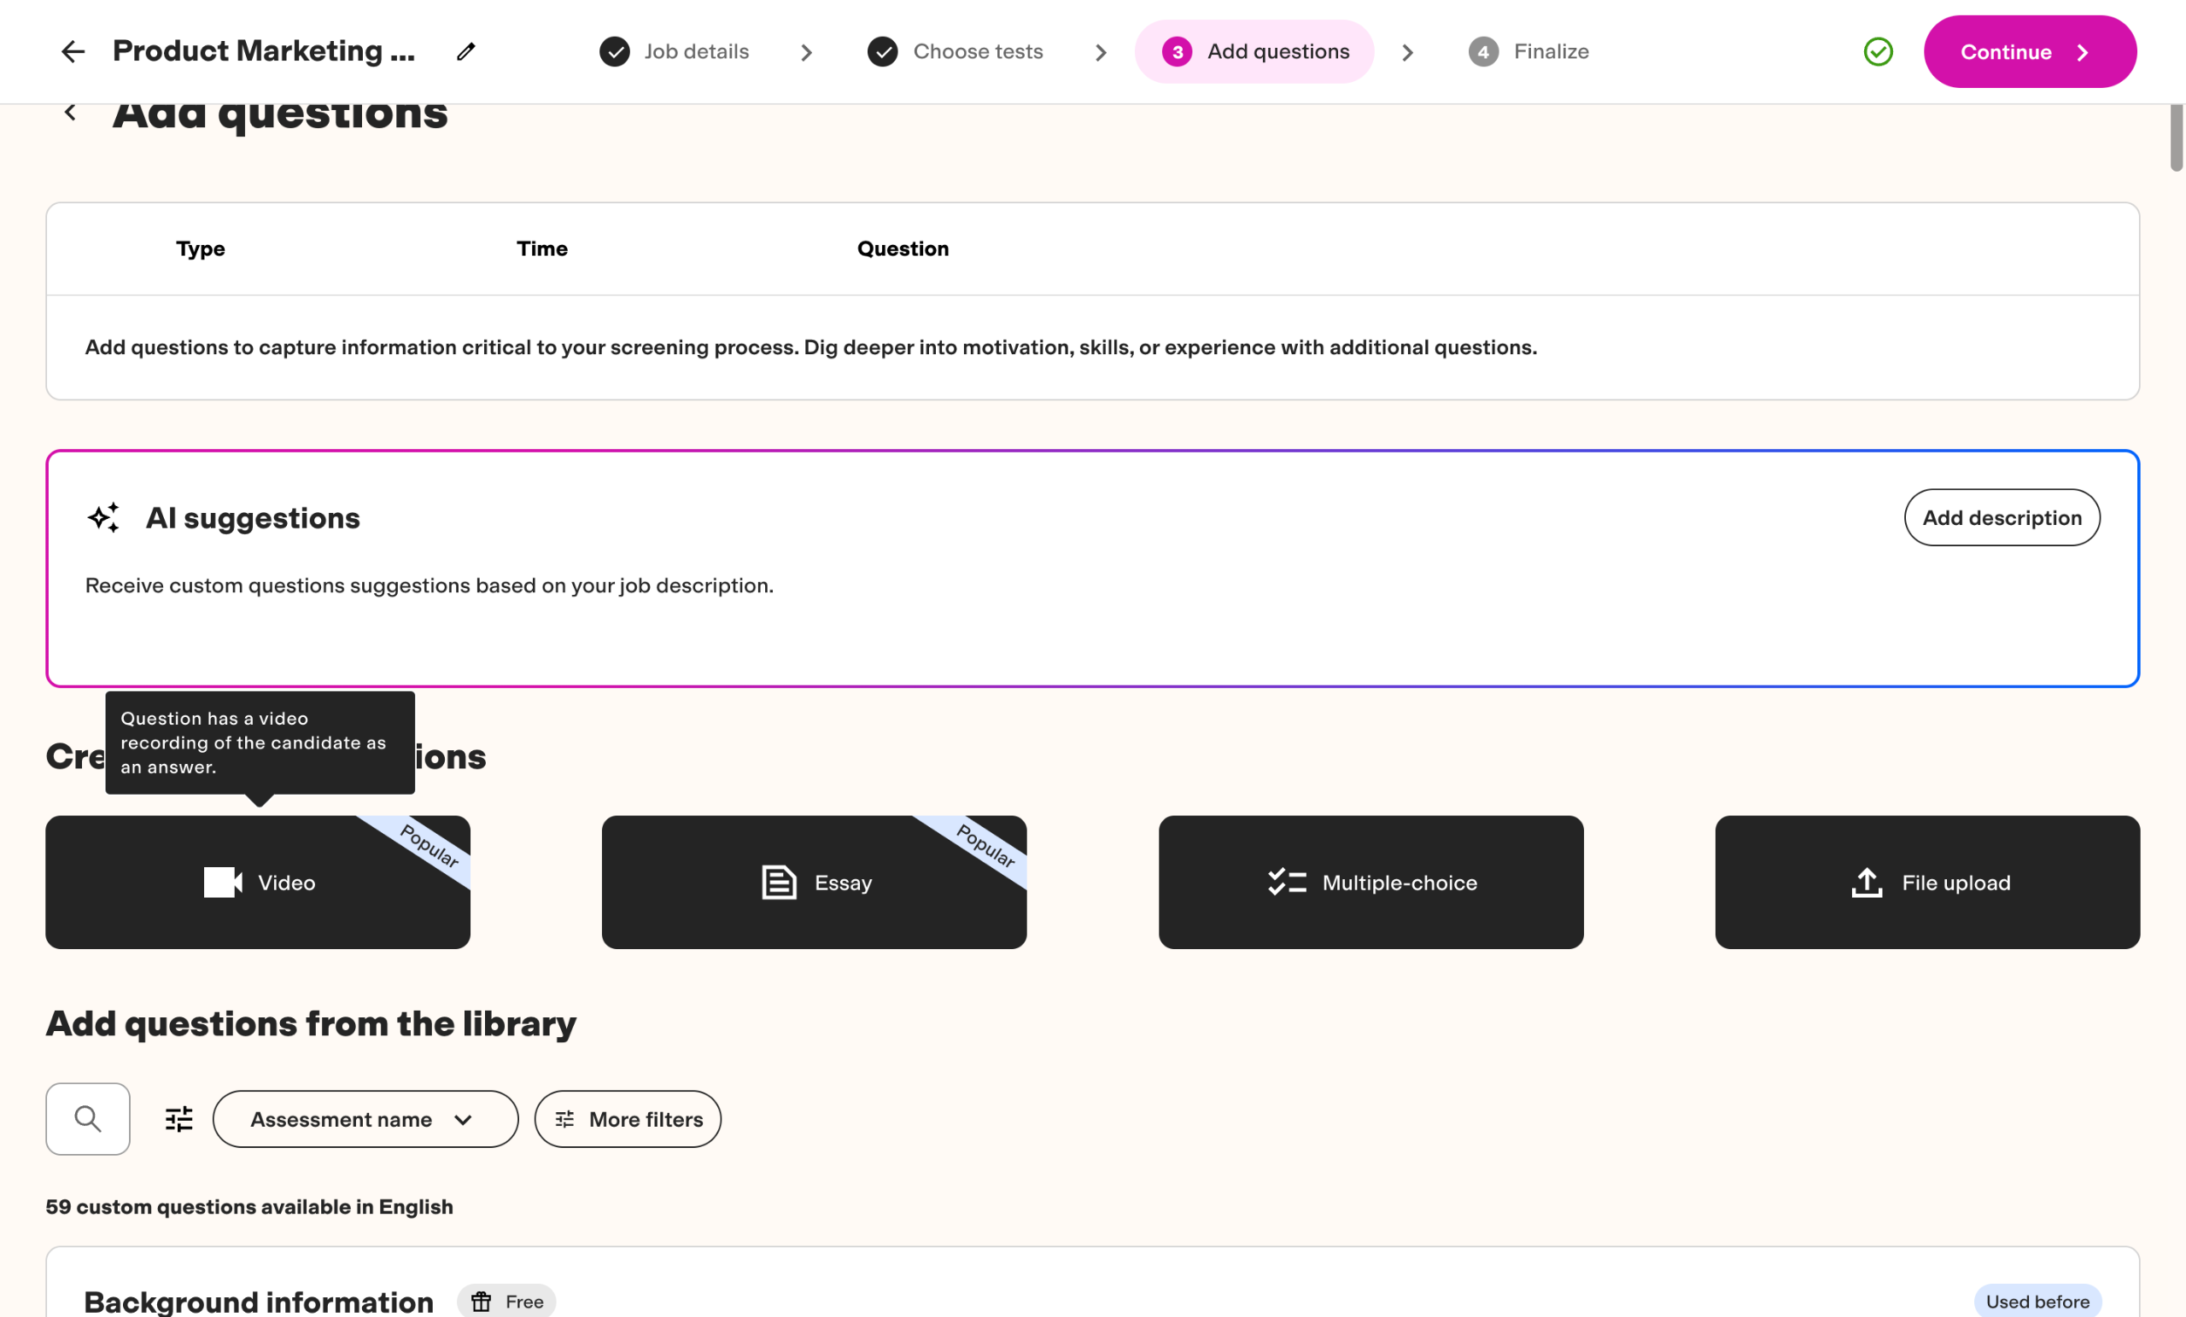Image resolution: width=2186 pixels, height=1317 pixels.
Task: Click the filter sliders icon
Action: click(179, 1118)
